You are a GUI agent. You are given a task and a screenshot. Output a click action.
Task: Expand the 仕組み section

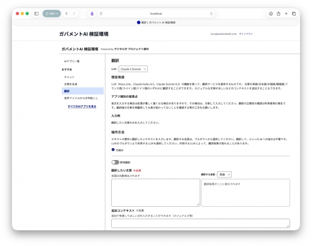pos(117,150)
